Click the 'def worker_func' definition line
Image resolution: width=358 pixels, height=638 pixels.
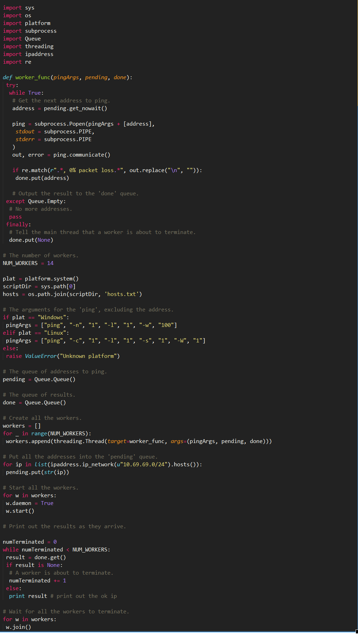(68, 77)
